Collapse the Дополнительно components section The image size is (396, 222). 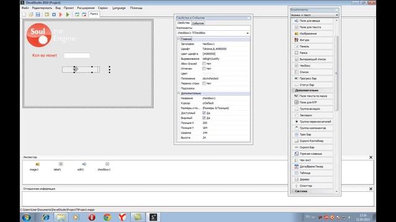tap(294, 90)
